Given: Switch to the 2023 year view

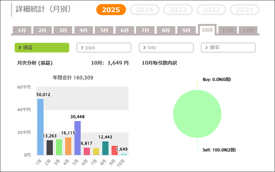Looking at the screenshot, I should tap(178, 10).
